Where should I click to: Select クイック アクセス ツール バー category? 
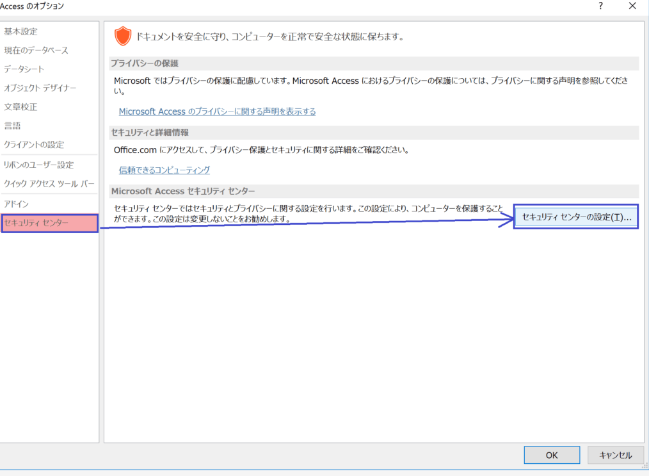tap(49, 184)
